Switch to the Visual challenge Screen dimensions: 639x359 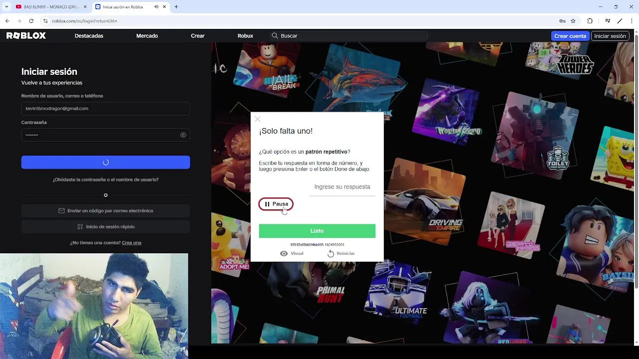(292, 254)
